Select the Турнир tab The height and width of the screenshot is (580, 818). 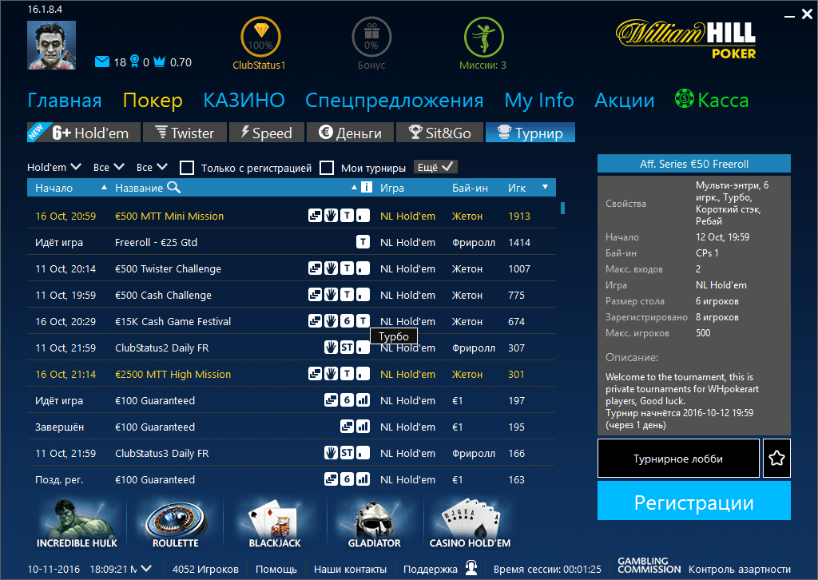[530, 133]
